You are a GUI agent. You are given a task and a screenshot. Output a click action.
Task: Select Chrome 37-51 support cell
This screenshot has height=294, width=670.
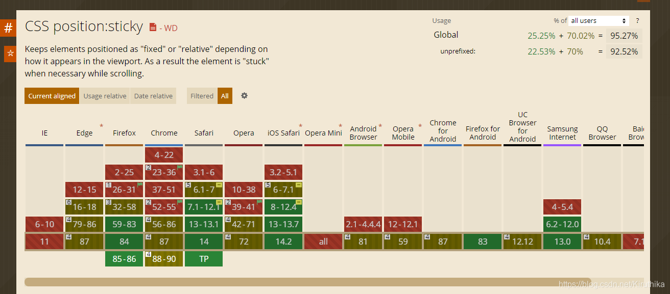click(164, 190)
